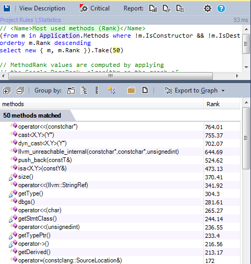Expand all result groups icon
The height and width of the screenshot is (264, 251).
[7, 90]
